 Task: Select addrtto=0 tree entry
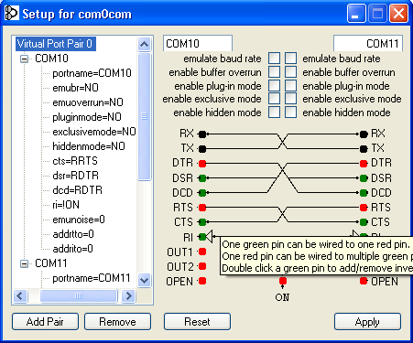[x=73, y=234]
